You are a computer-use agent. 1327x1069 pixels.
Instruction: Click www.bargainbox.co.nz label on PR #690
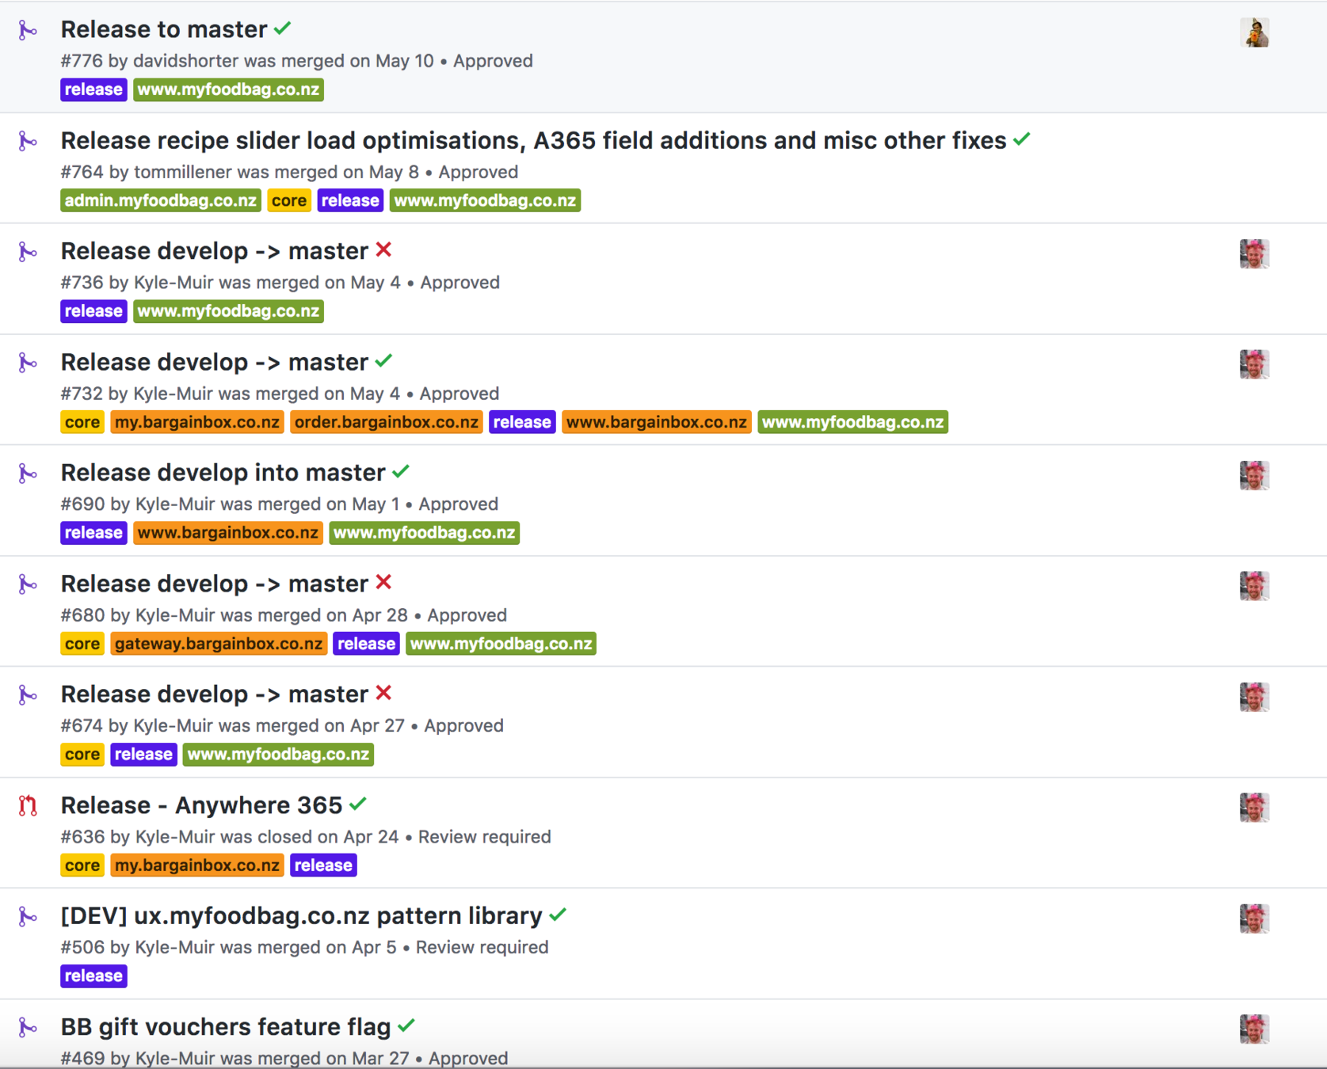pyautogui.click(x=228, y=533)
